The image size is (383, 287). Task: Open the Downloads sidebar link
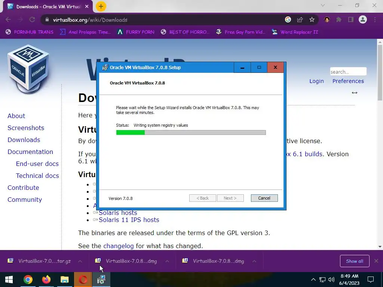point(24,140)
